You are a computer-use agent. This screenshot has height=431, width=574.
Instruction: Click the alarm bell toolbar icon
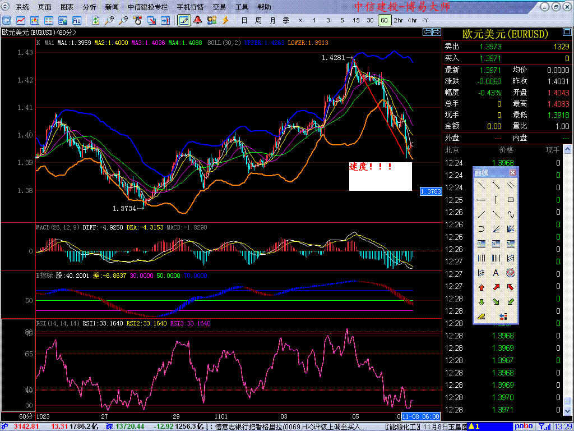(197, 20)
